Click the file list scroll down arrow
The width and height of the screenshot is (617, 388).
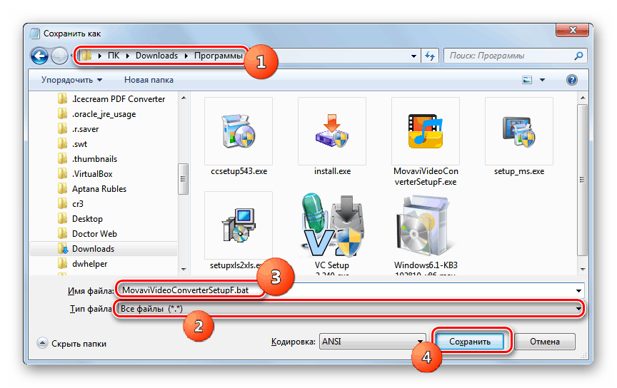(x=583, y=270)
